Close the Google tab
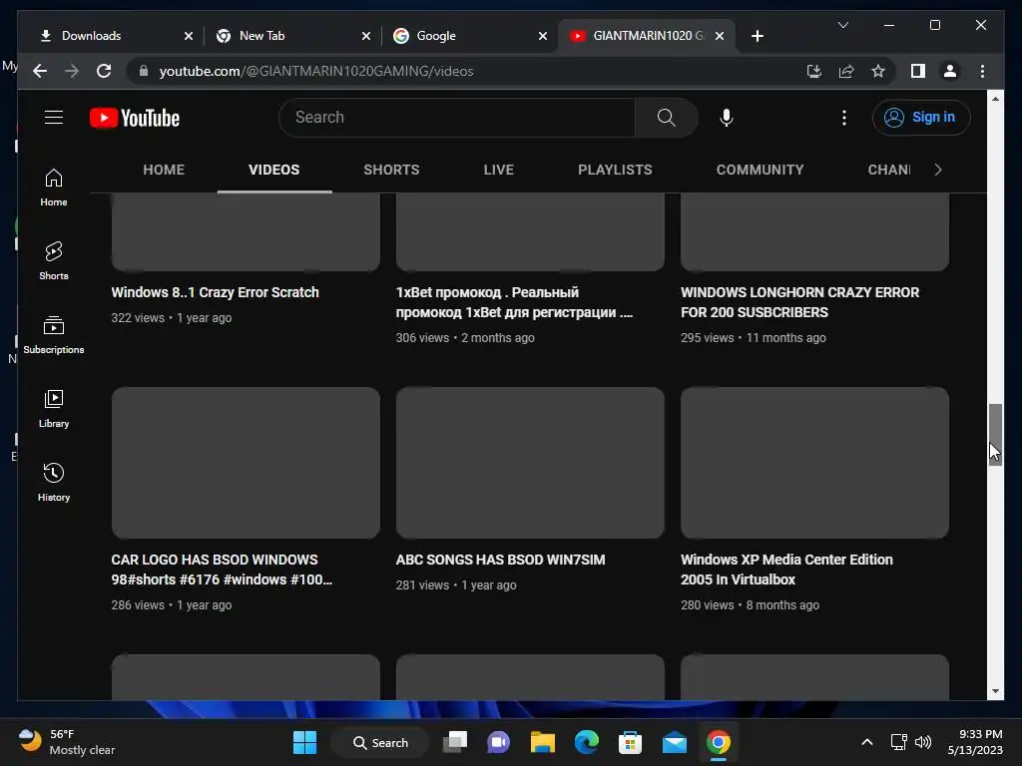Viewport: 1022px width, 766px height. 542,36
